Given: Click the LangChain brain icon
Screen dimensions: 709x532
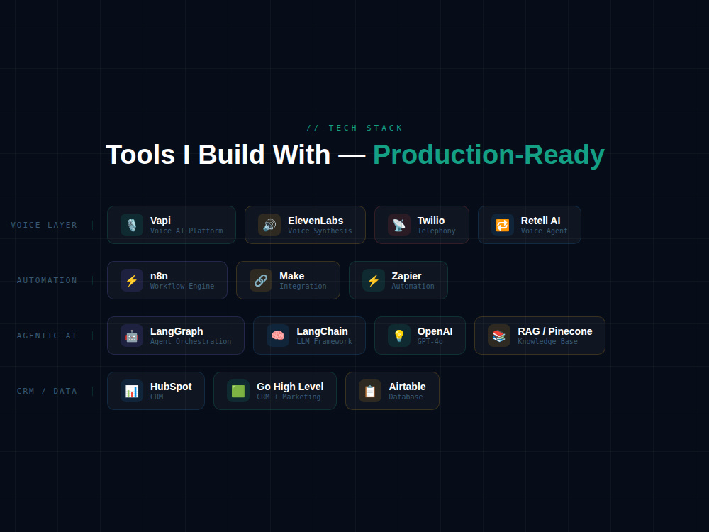Looking at the screenshot, I should pyautogui.click(x=278, y=336).
